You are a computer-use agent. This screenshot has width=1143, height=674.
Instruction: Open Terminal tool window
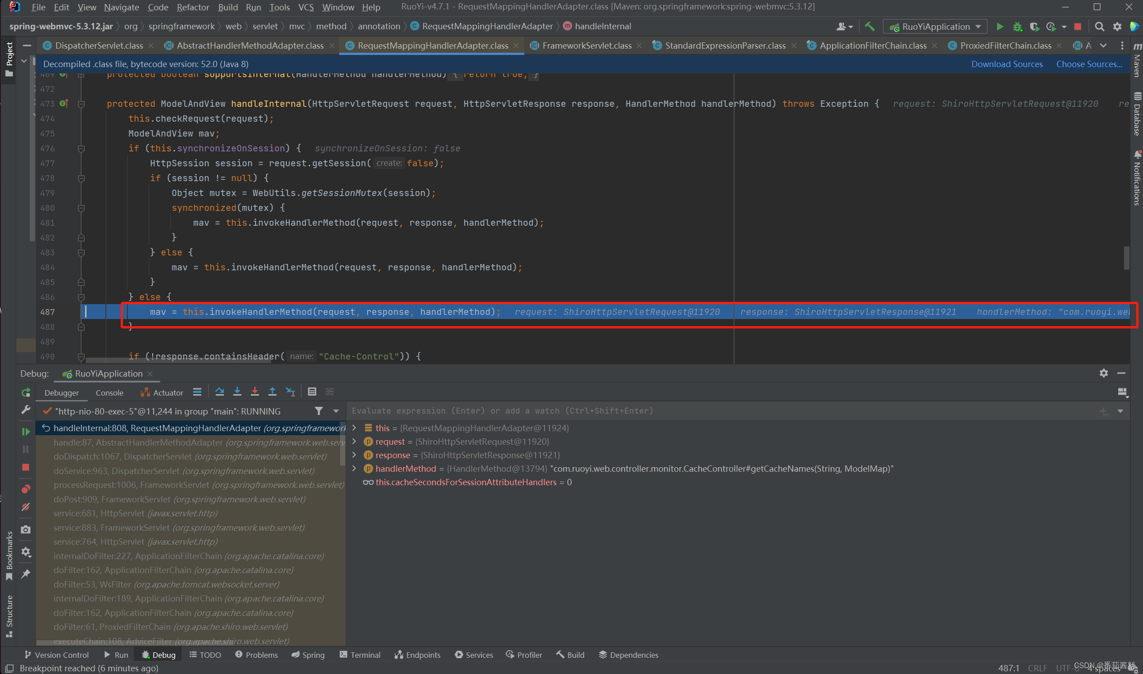(360, 655)
